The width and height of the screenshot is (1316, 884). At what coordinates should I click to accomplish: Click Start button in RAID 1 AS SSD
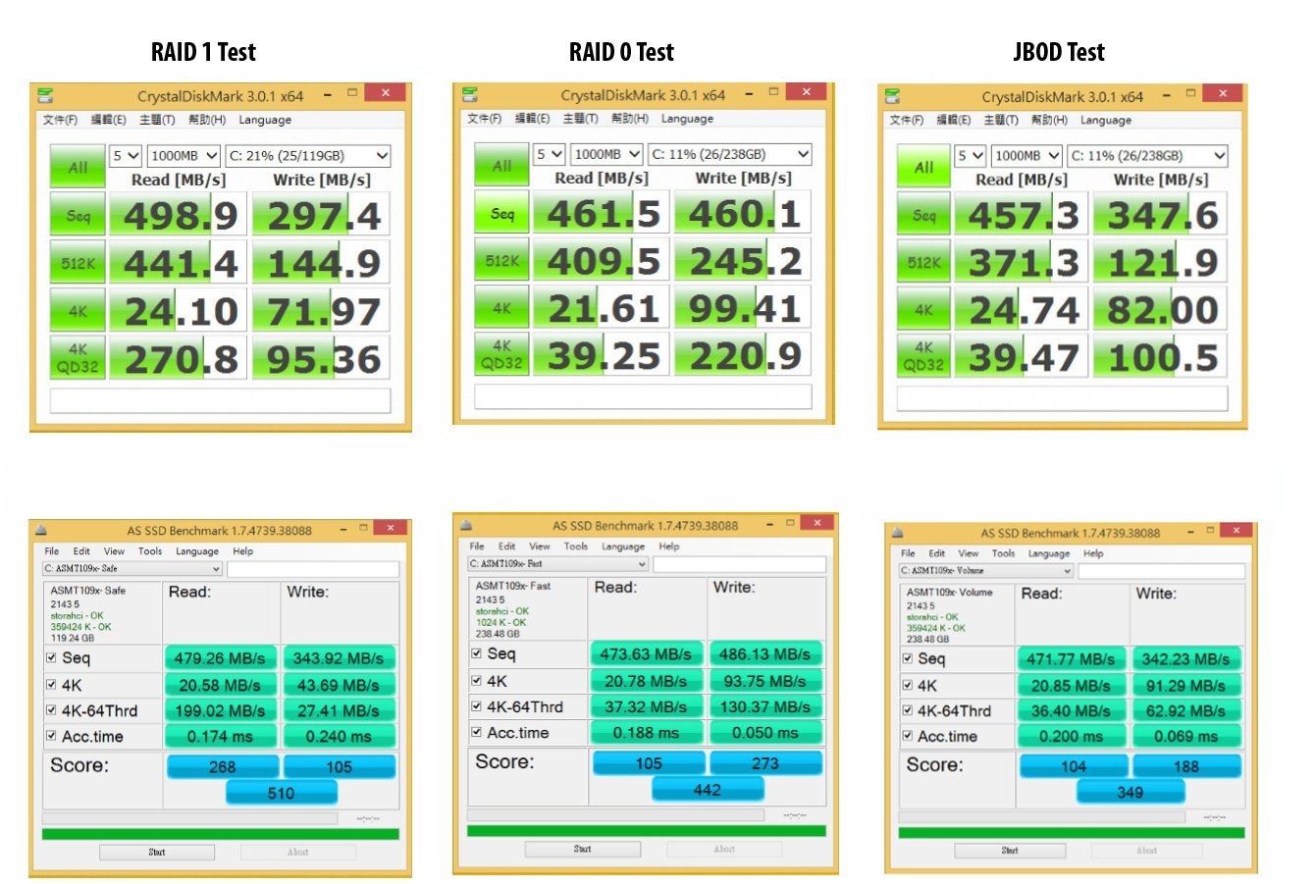point(157,852)
